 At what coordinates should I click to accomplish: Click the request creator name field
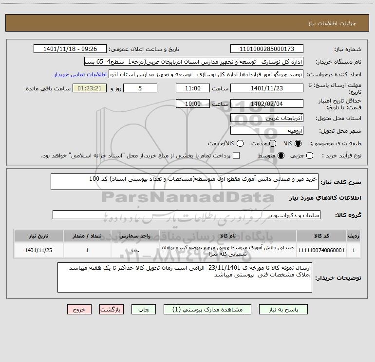pyautogui.click(x=206, y=74)
